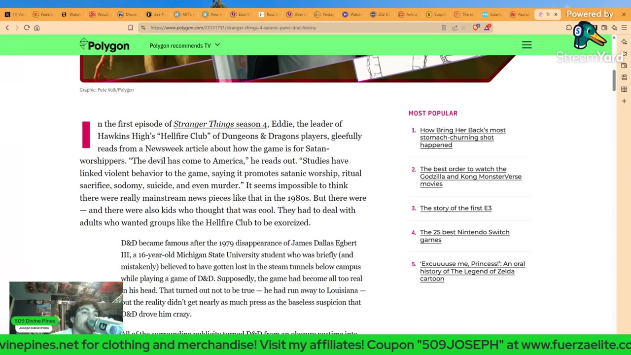Open the Brave Rewards triangle icon
The height and width of the screenshot is (355, 631).
click(487, 28)
